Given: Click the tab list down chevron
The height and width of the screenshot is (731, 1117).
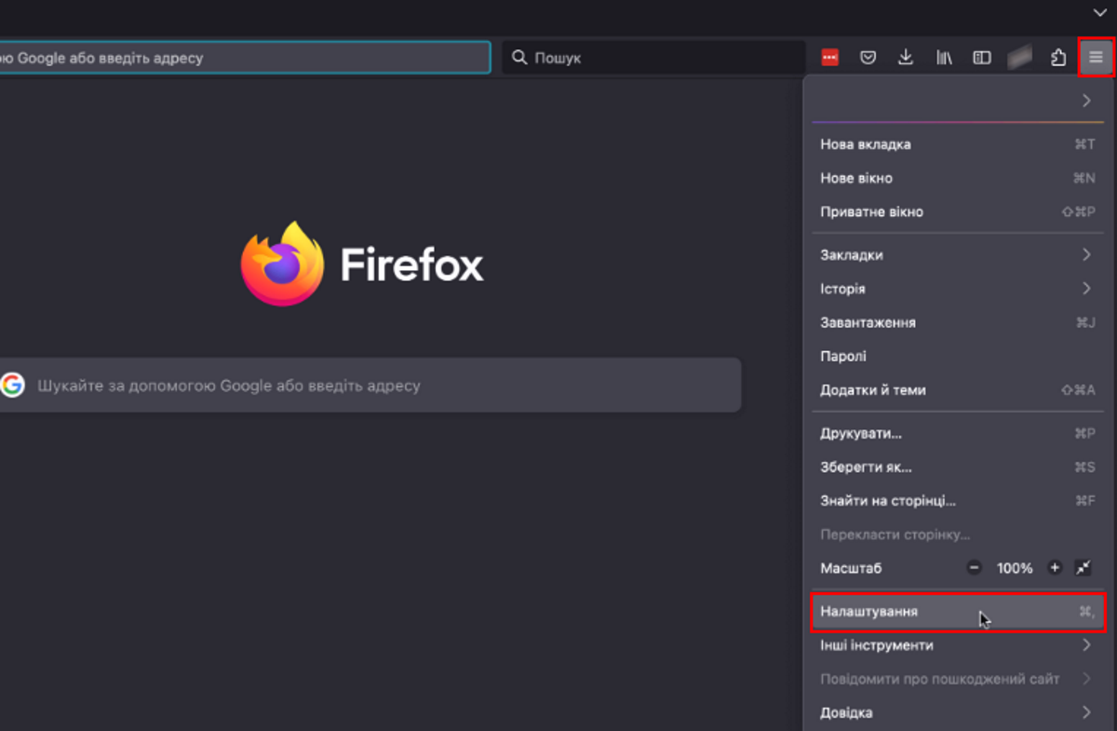Looking at the screenshot, I should tap(1099, 12).
